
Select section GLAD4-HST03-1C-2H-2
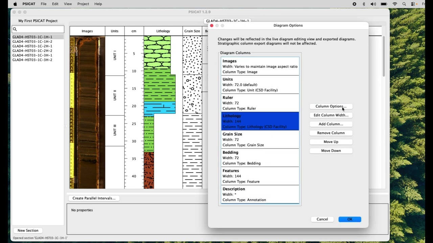click(x=38, y=51)
